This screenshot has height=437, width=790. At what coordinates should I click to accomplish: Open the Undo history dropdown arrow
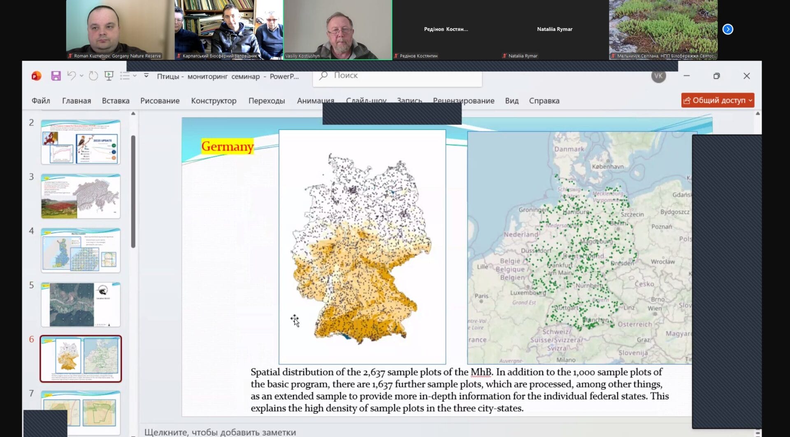[x=81, y=76]
